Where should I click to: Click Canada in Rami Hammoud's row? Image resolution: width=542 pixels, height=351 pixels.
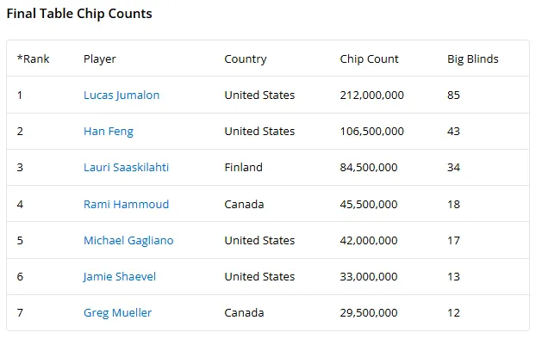[244, 204]
